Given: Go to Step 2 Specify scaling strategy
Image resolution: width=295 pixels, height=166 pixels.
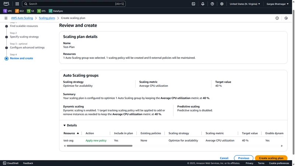Looking at the screenshot, I should (24, 37).
